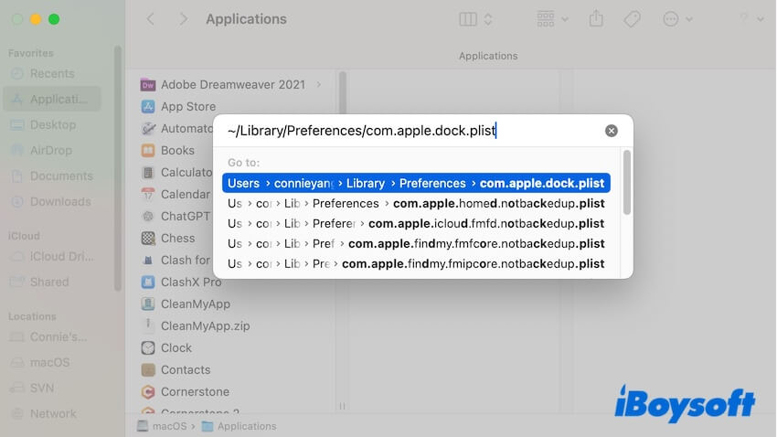Open Adobe Dreamweaver 2021 app

click(232, 84)
